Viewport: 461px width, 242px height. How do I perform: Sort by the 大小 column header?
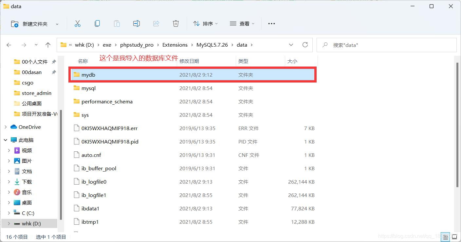[292, 61]
